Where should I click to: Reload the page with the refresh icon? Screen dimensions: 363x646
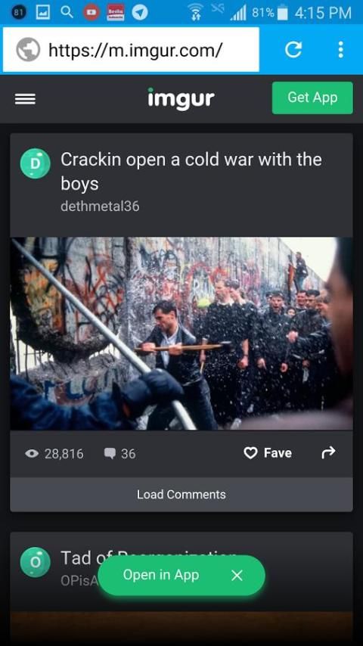pos(293,50)
